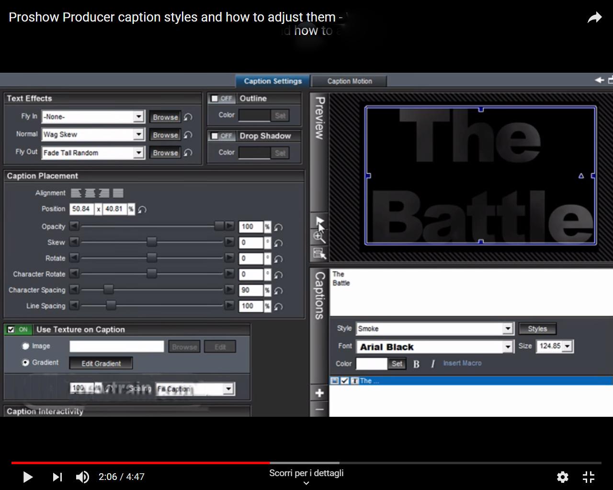Reset the Character Rotate value
The height and width of the screenshot is (490, 613).
[278, 275]
